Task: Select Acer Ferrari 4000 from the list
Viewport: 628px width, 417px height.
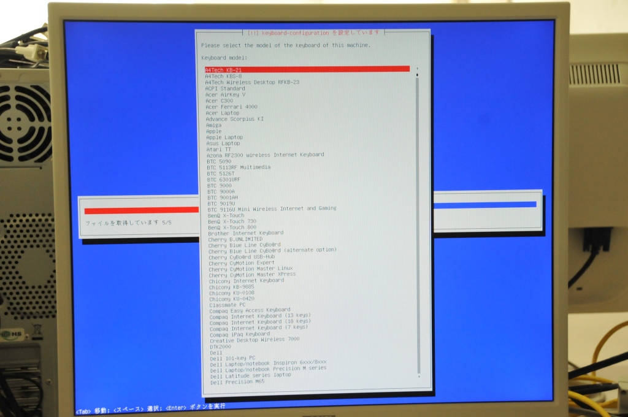Action: tap(231, 107)
